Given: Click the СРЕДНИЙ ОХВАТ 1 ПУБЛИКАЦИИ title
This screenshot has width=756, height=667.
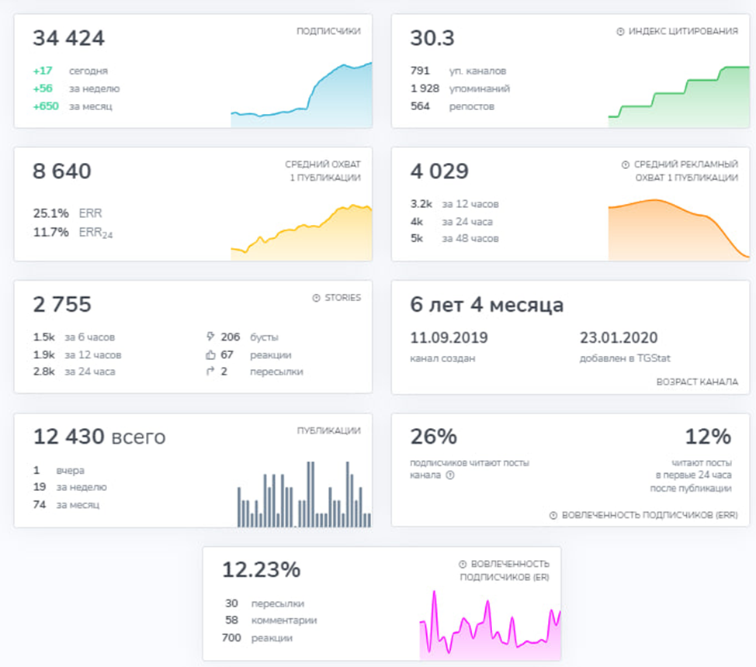Looking at the screenshot, I should pos(323,171).
